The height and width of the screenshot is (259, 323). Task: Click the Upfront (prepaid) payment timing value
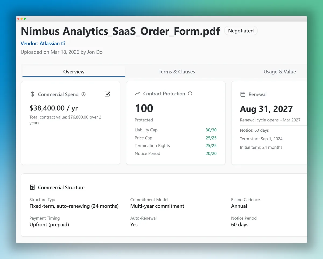pyautogui.click(x=49, y=225)
